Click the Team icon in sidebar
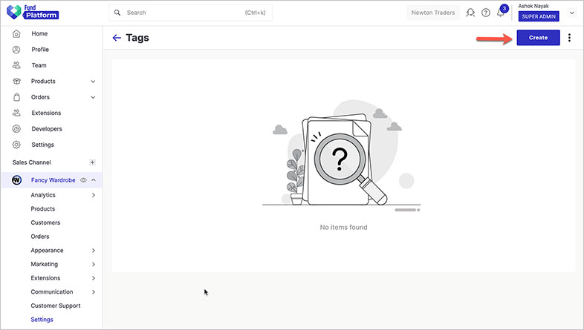 16,65
